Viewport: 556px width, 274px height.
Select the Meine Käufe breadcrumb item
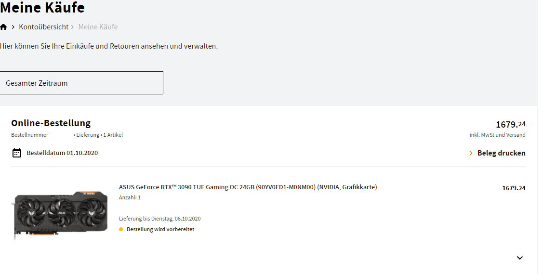(98, 27)
